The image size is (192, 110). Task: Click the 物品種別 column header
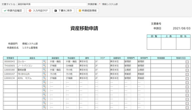tap(71, 58)
